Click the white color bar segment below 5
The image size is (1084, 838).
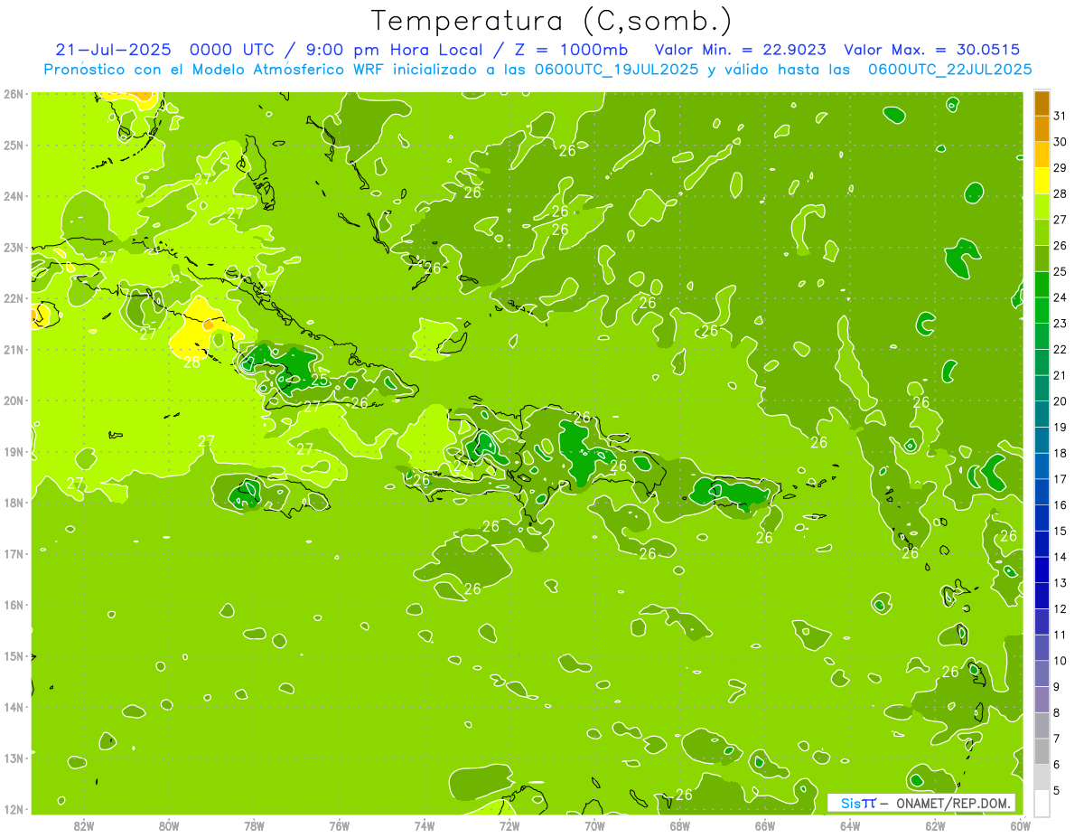tap(1042, 803)
